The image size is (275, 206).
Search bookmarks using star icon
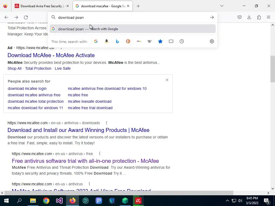[x=160, y=41]
